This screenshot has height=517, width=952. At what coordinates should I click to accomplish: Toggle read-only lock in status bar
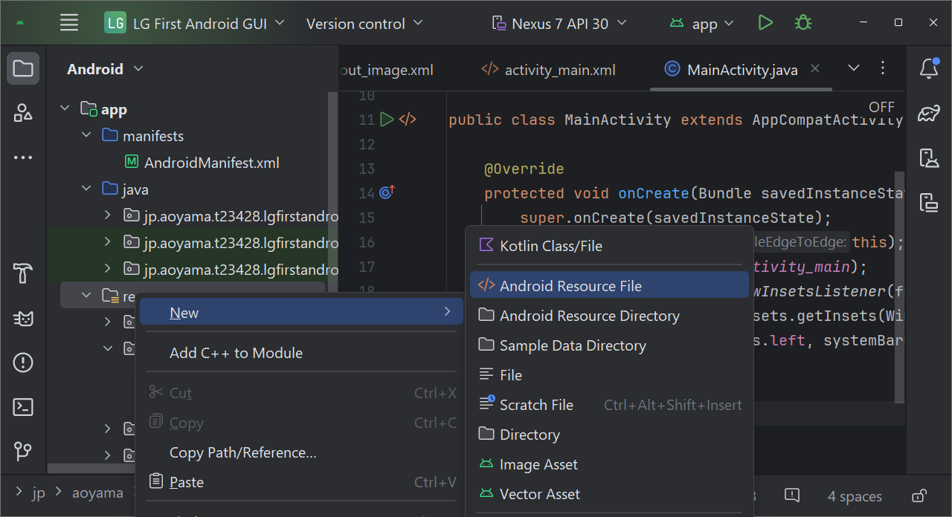click(919, 495)
